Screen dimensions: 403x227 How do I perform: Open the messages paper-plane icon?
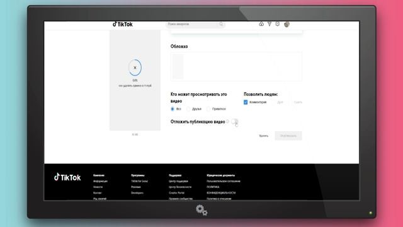(x=270, y=24)
